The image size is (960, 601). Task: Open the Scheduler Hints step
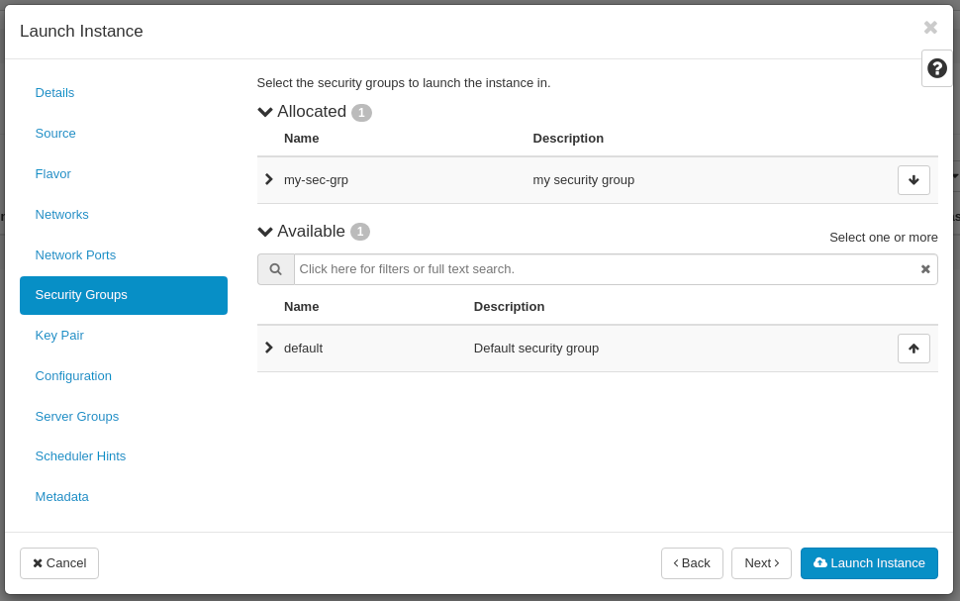[x=80, y=455]
